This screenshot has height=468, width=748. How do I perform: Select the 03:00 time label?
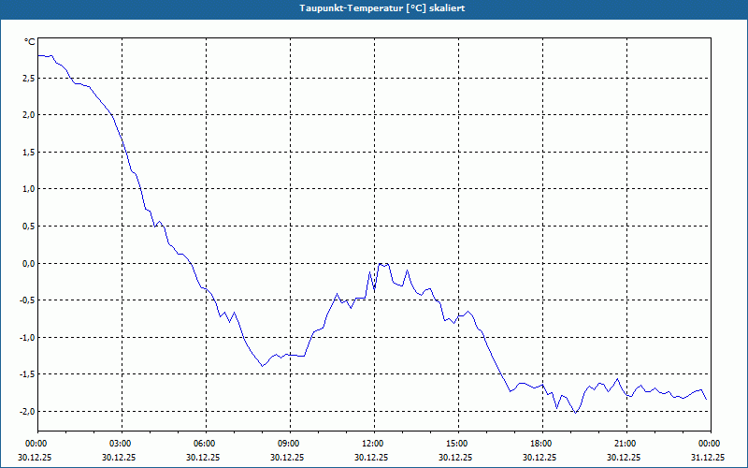pos(122,444)
